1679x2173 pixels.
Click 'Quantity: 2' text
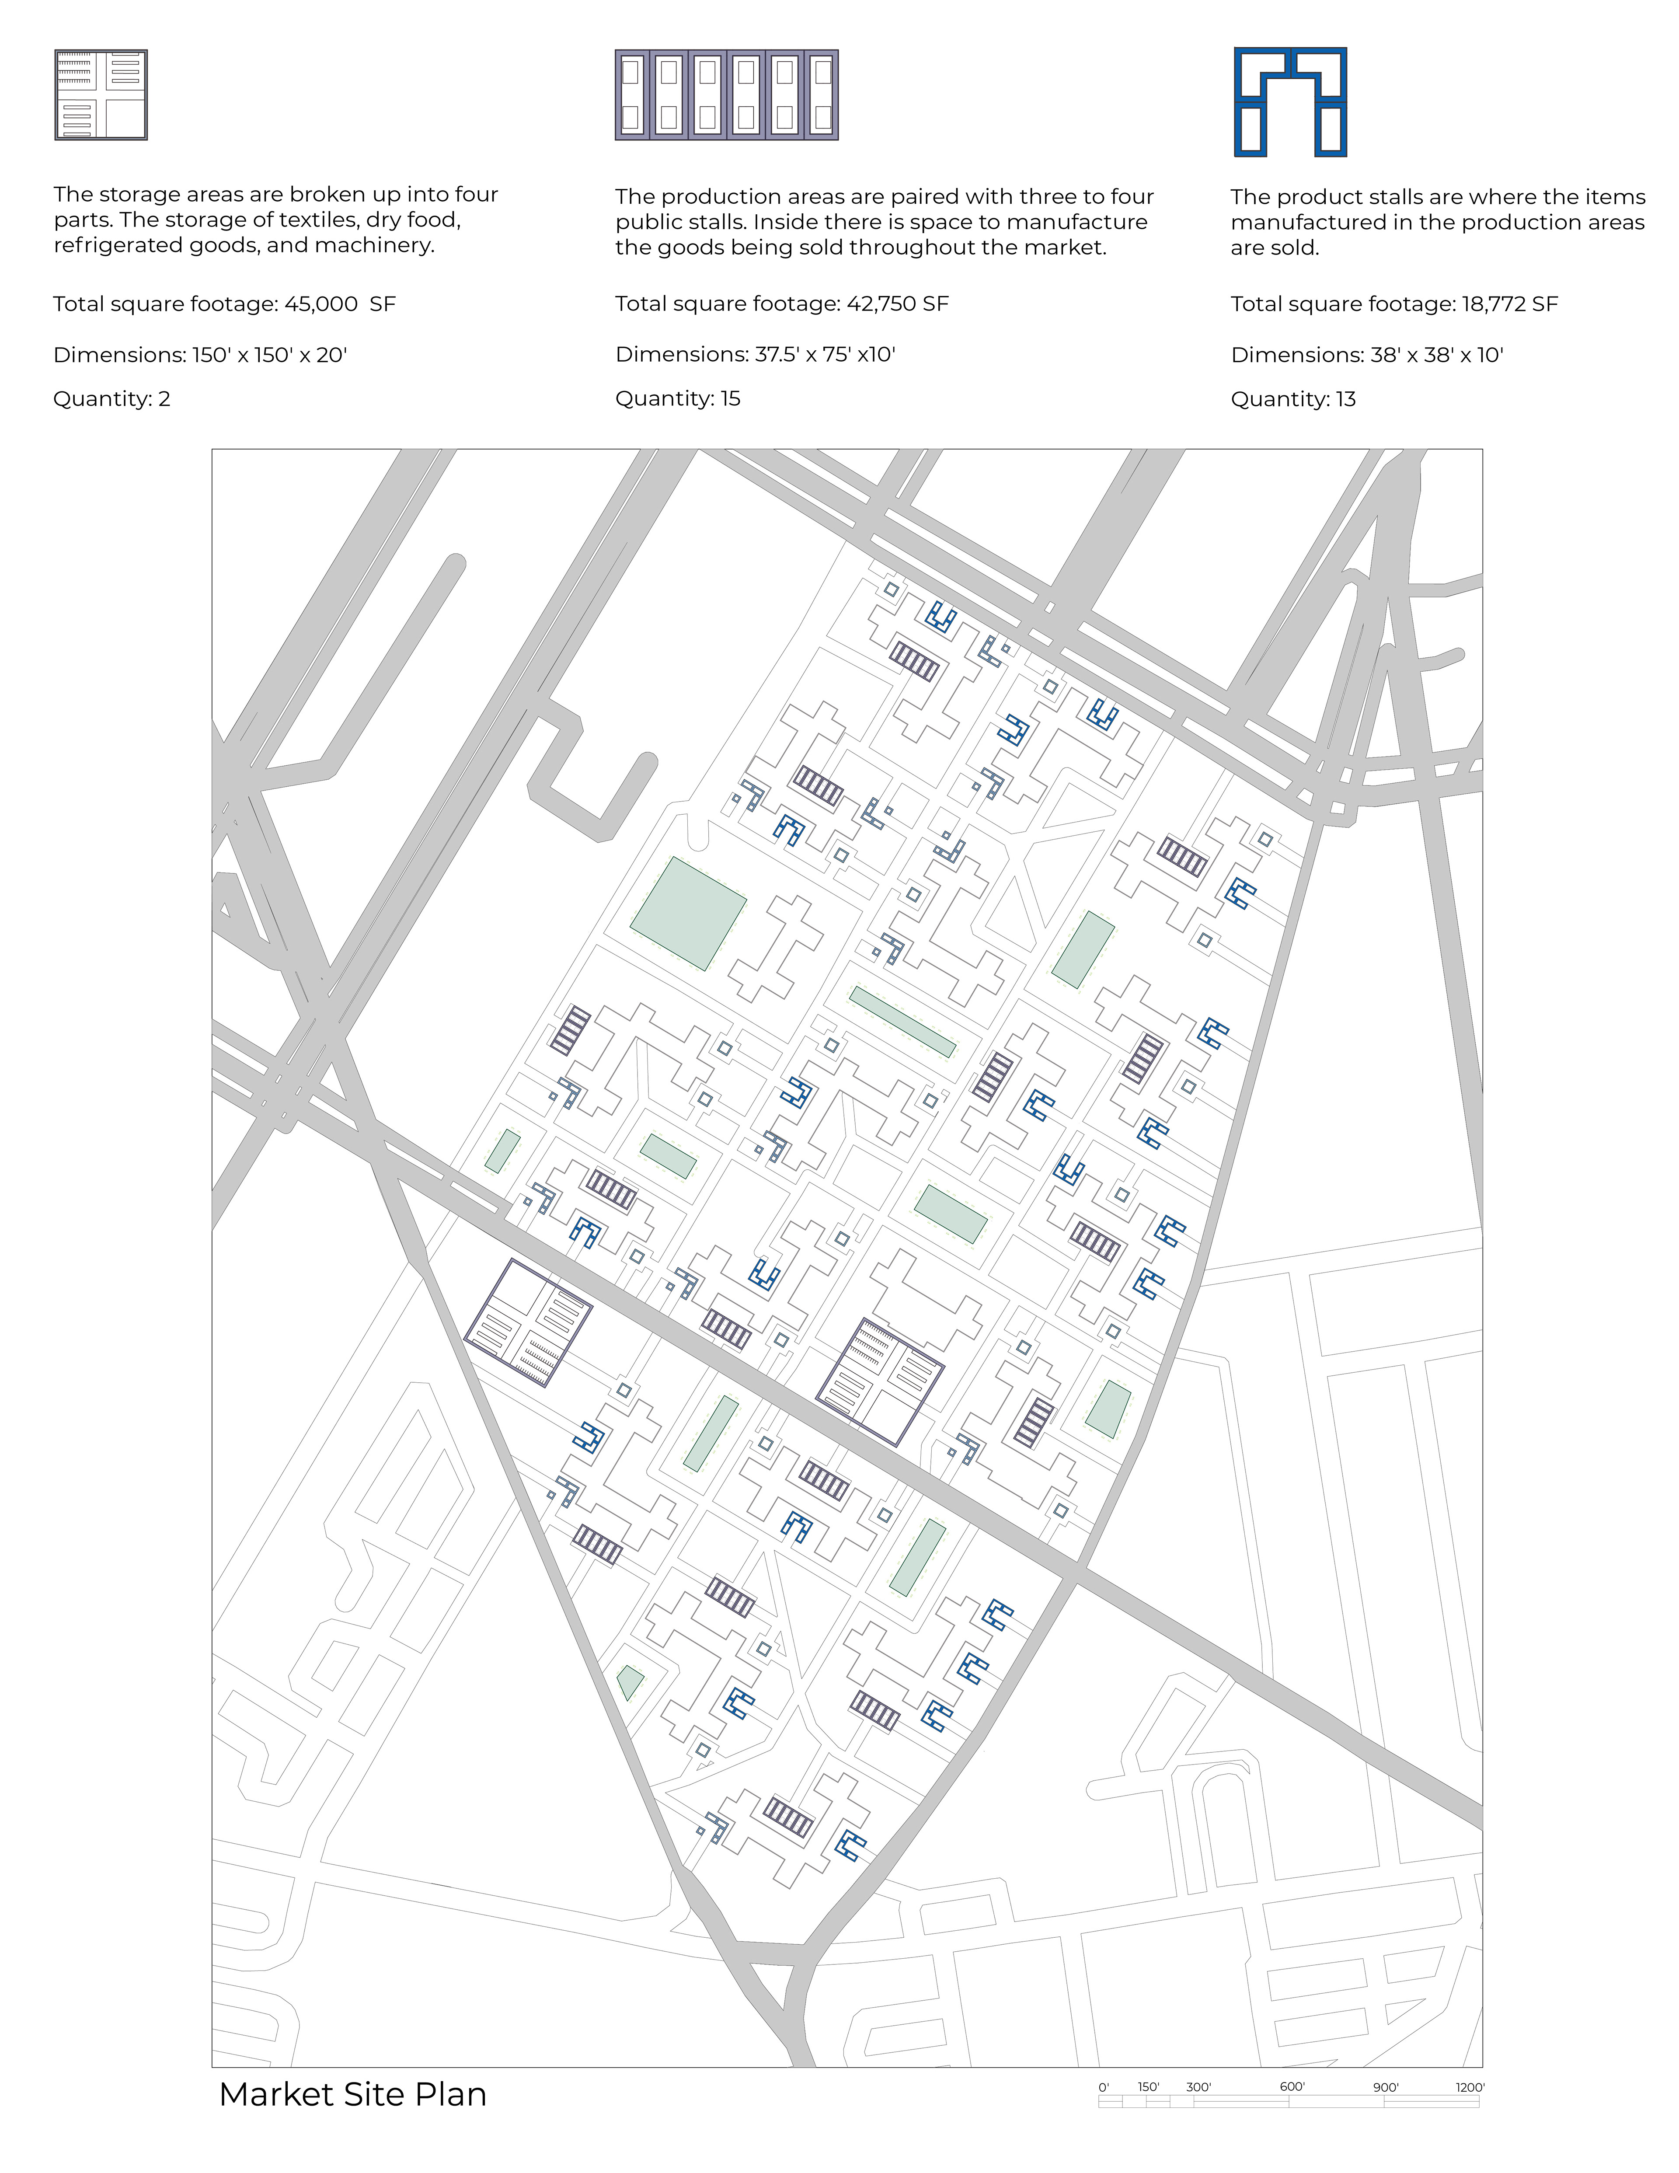pos(111,399)
